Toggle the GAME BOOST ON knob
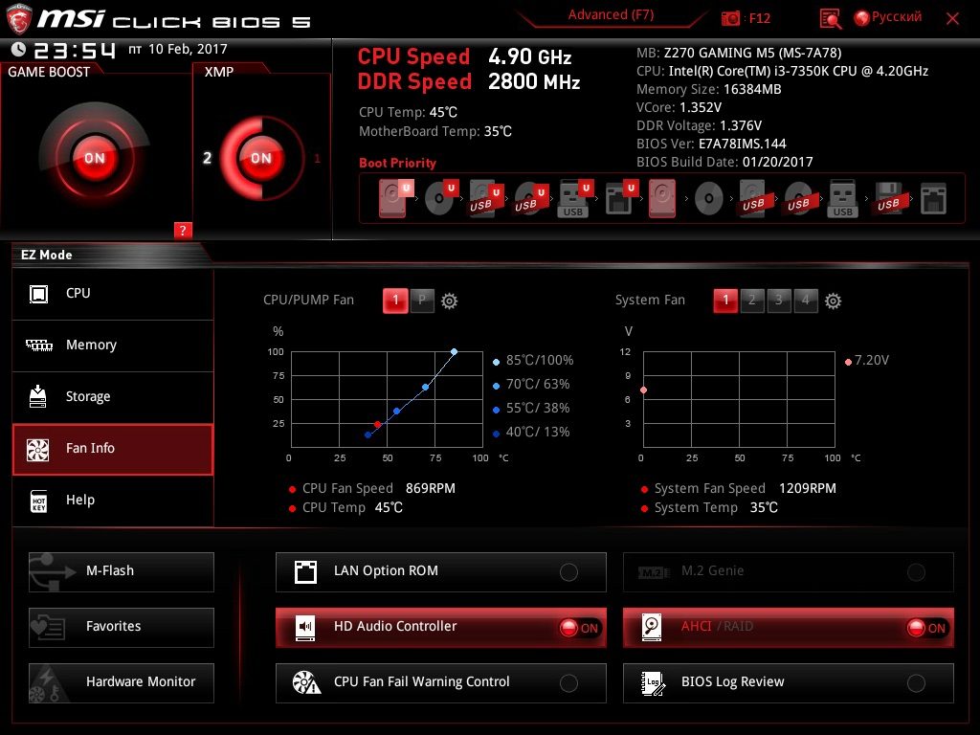This screenshot has width=980, height=735. pos(95,158)
